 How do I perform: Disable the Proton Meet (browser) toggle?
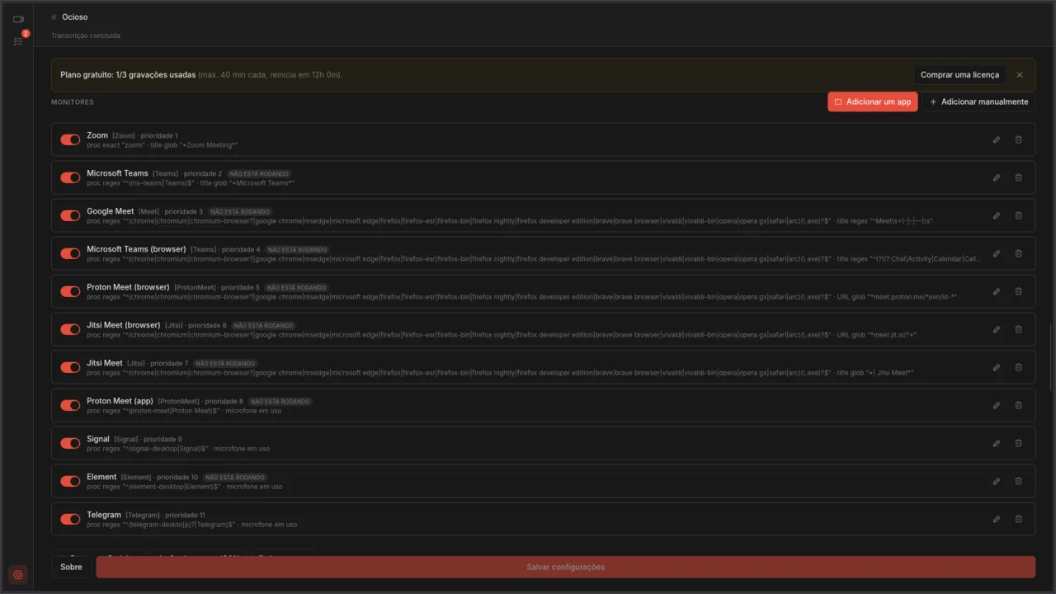pyautogui.click(x=70, y=291)
